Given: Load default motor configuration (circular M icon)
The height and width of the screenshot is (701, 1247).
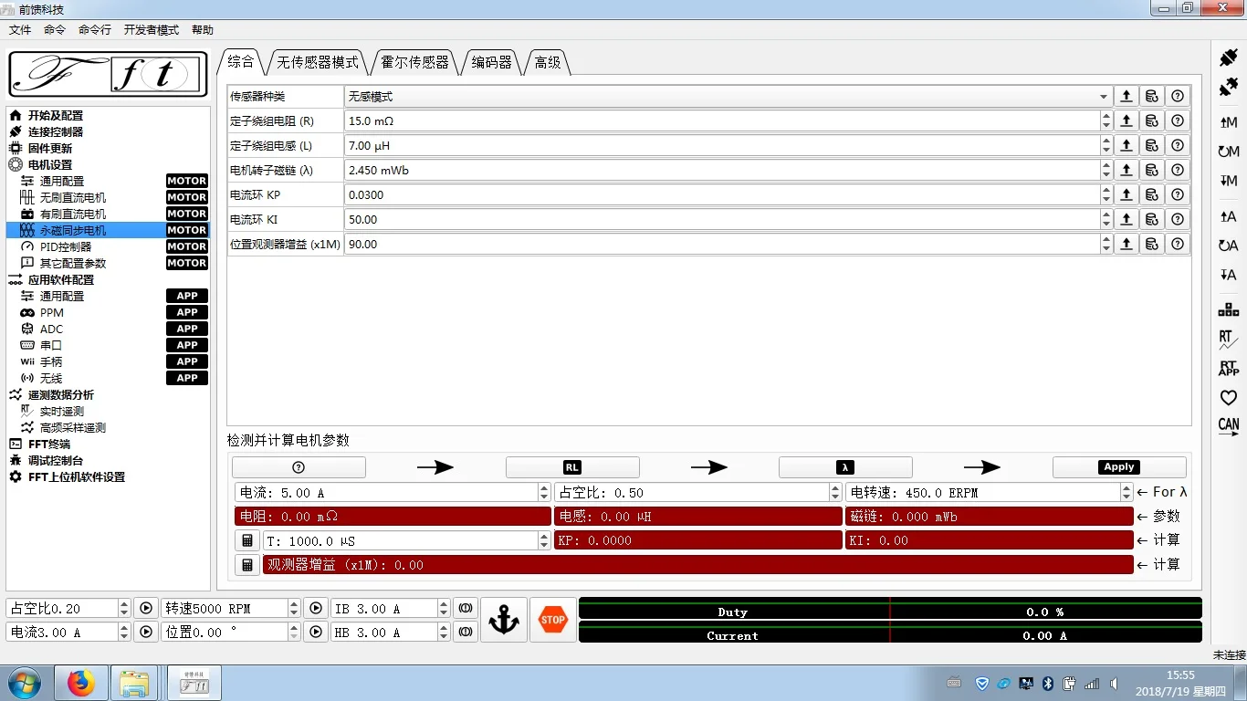Looking at the screenshot, I should tap(1229, 152).
